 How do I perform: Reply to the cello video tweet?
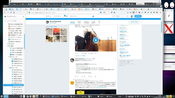point(76,53)
